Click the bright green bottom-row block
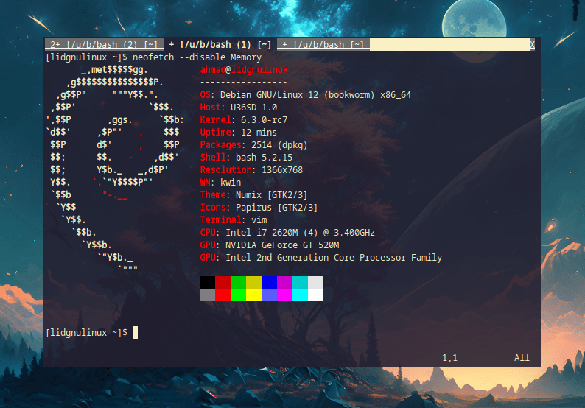This screenshot has height=408, width=585. (238, 295)
